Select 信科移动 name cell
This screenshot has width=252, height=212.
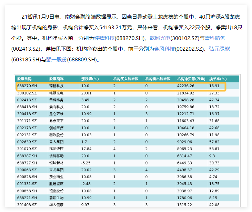[x=57, y=156]
